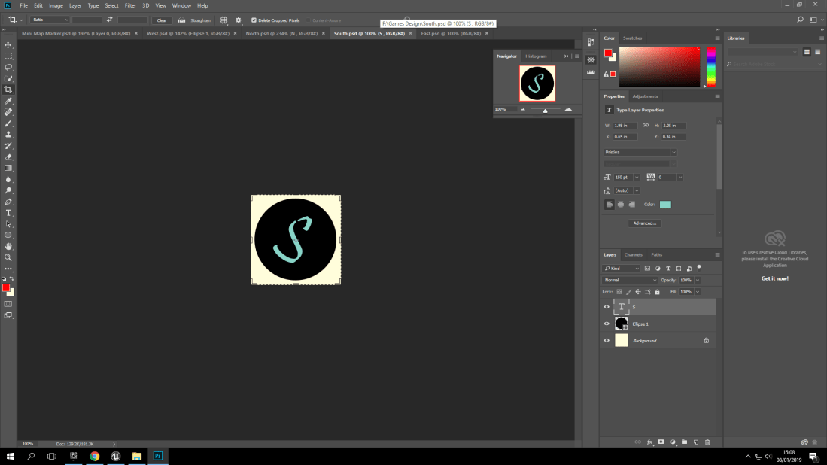Pick the Eyedropper tool
The height and width of the screenshot is (465, 827).
tap(8, 101)
